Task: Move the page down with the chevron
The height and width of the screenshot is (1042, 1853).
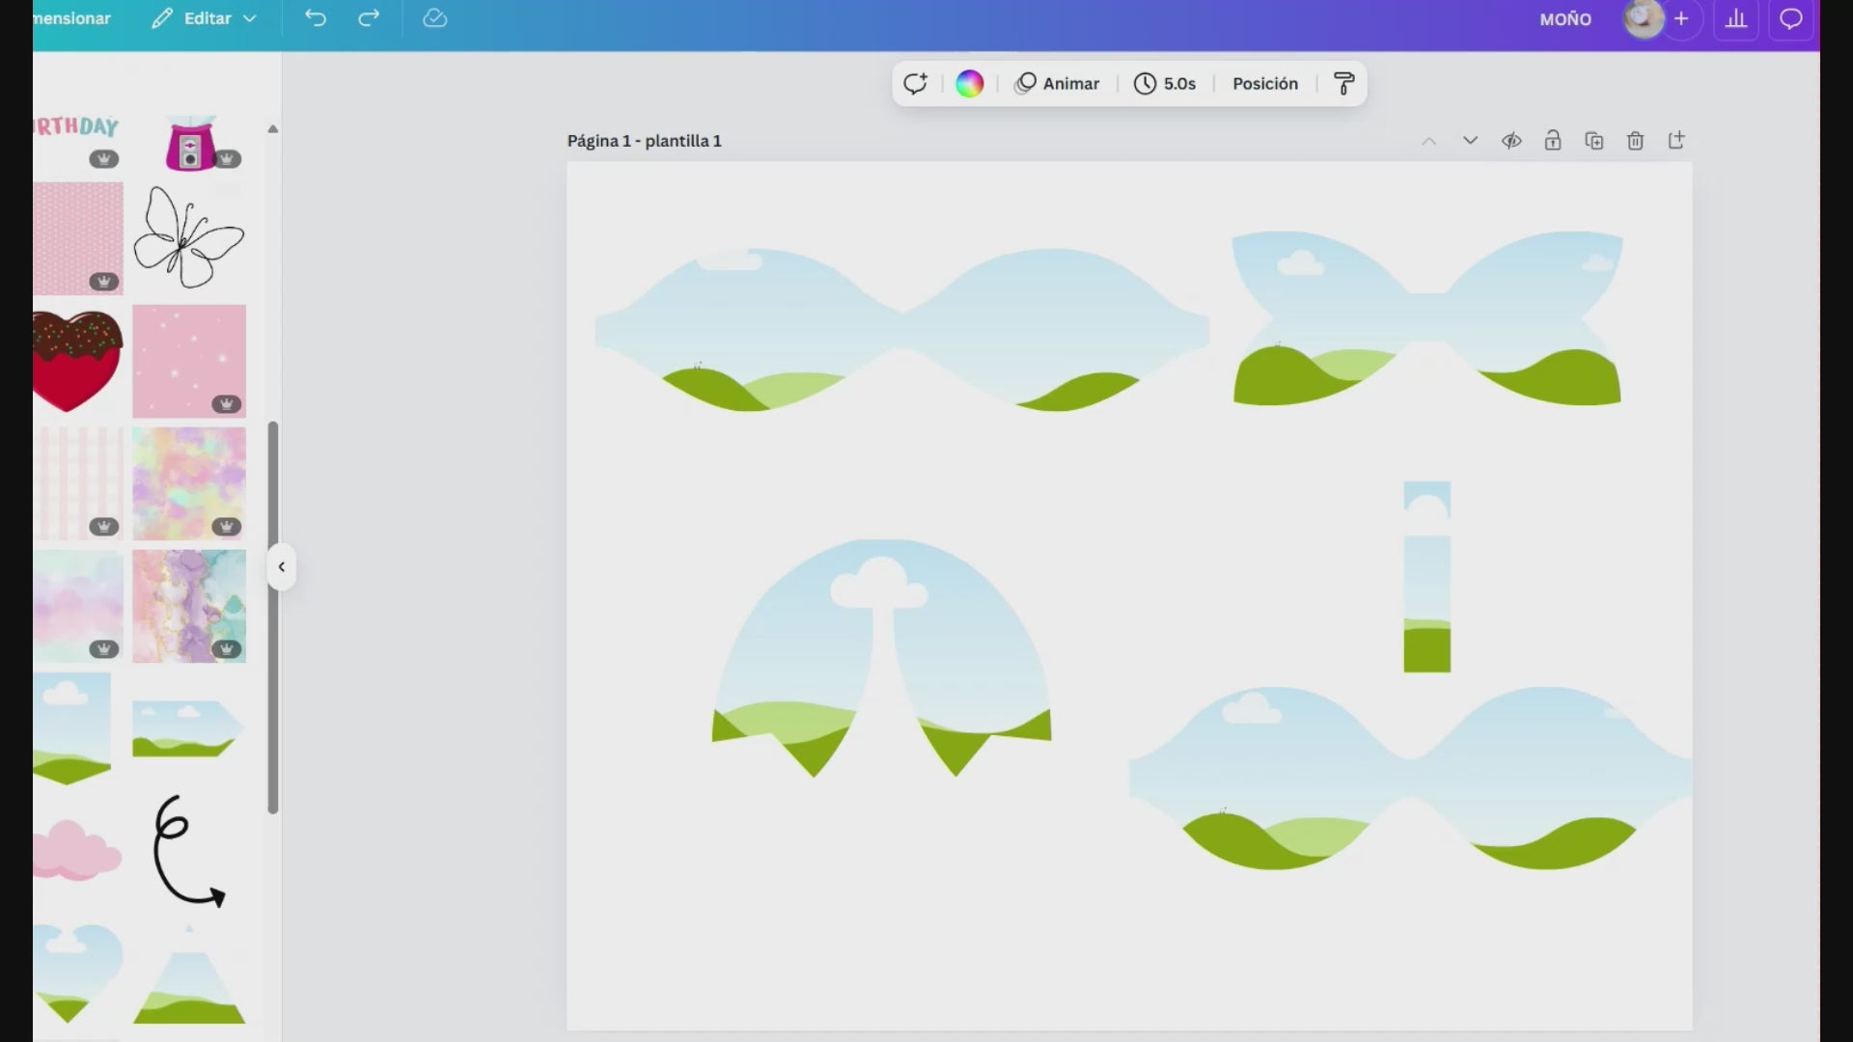Action: 1470,141
